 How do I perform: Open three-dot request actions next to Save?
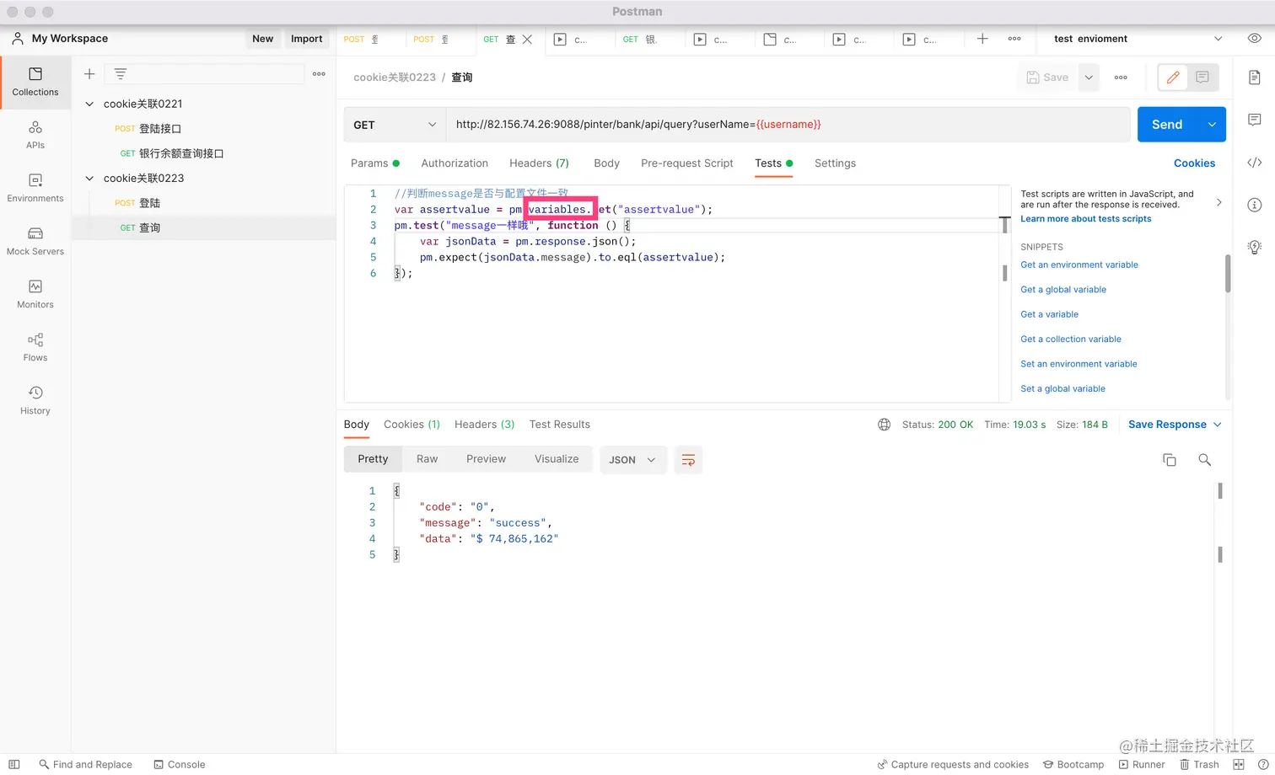[1121, 77]
